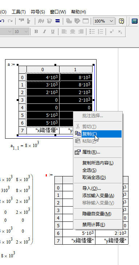This screenshot has height=265, width=139.
Task: Apply superscript formatting
Action: click(x=112, y=32)
